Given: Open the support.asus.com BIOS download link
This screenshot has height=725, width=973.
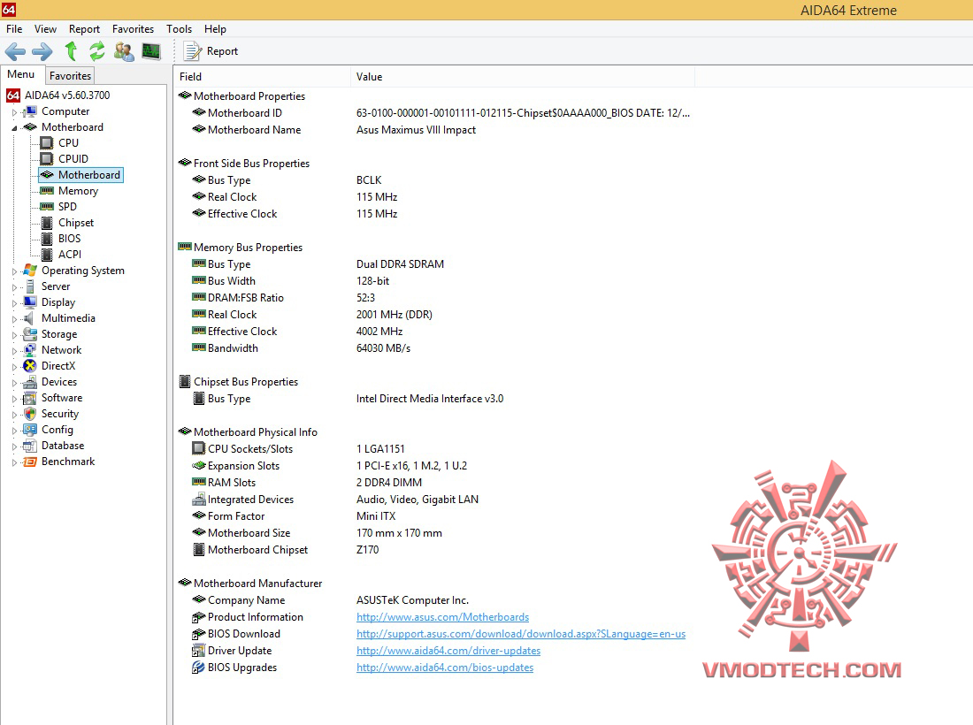Looking at the screenshot, I should coord(521,634).
